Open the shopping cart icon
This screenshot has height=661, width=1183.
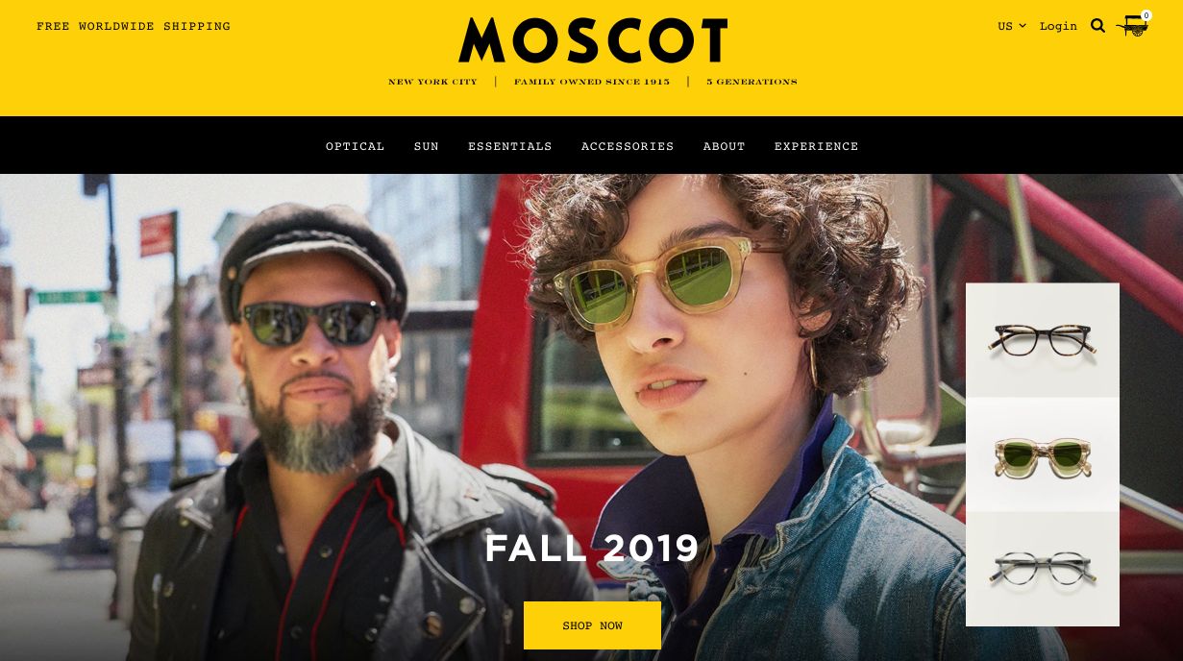[x=1133, y=27]
